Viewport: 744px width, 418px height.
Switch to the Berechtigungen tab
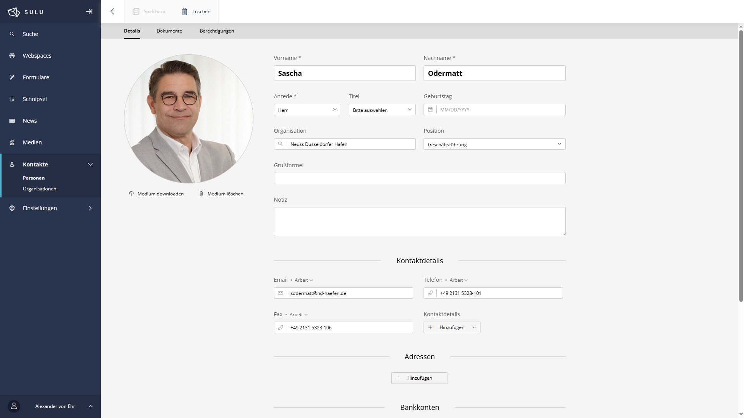pyautogui.click(x=217, y=31)
